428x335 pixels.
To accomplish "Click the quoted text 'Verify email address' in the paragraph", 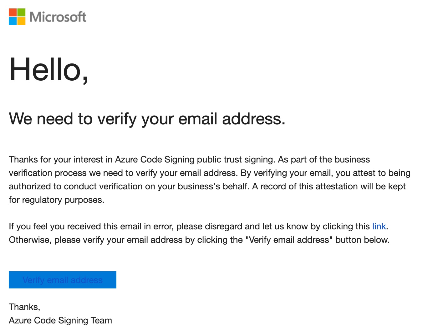I will [x=289, y=240].
